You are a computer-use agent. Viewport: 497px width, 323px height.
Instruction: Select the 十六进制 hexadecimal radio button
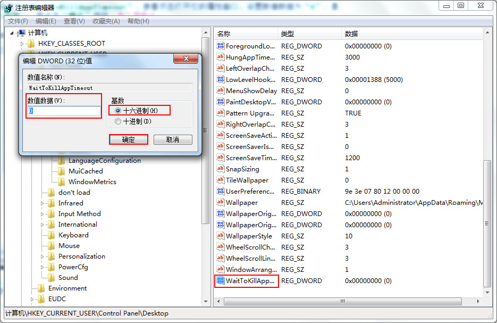point(118,111)
